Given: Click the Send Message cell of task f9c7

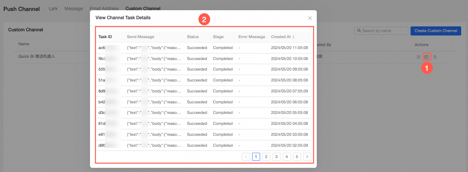Looking at the screenshot, I should (154, 59).
